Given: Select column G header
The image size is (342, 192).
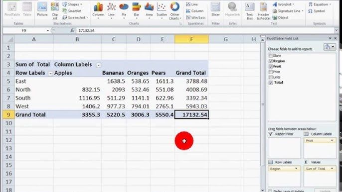Looking at the screenshot, I should tap(226, 39).
